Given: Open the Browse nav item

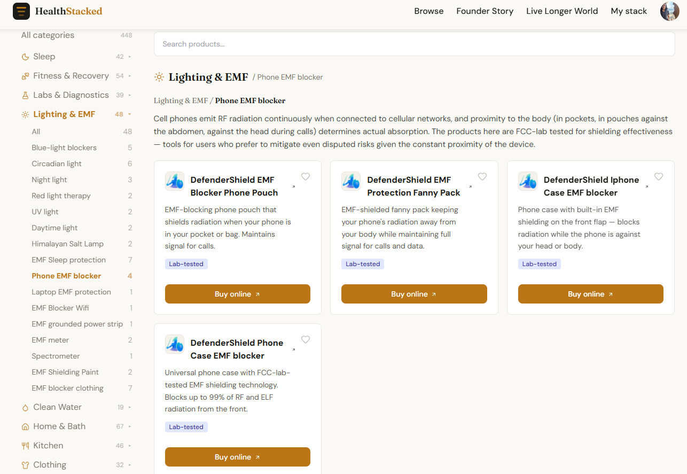Looking at the screenshot, I should click(429, 11).
